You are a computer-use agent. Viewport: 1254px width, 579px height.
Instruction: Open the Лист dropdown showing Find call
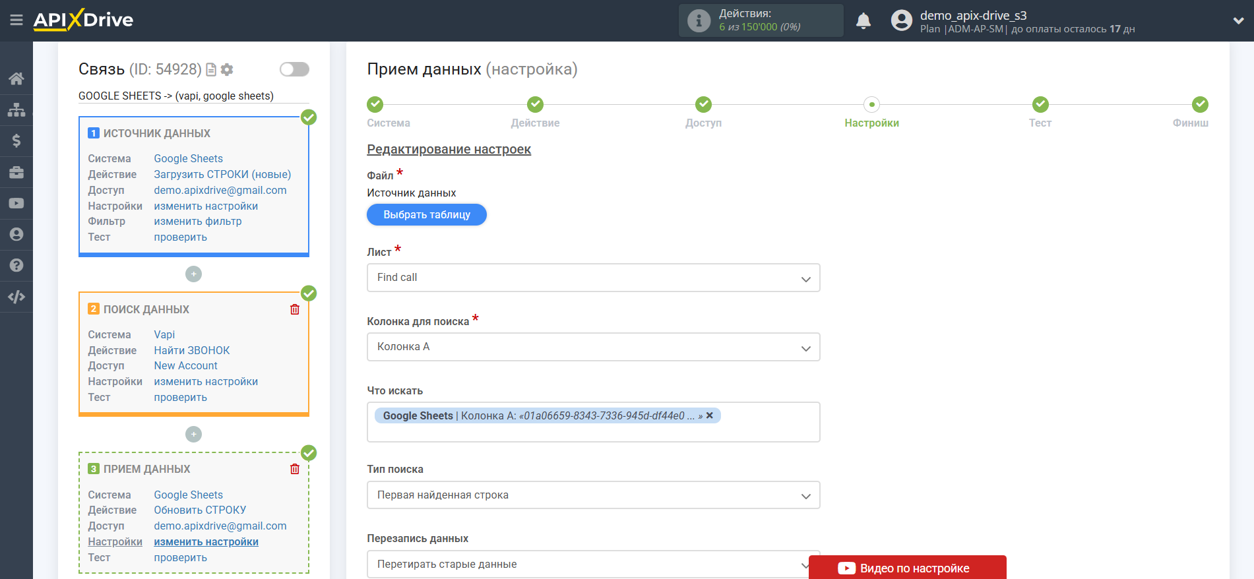coord(593,278)
